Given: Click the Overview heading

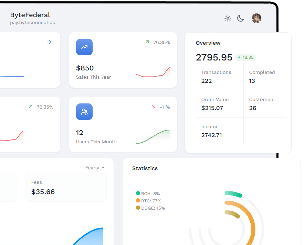Looking at the screenshot, I should pyautogui.click(x=208, y=43).
